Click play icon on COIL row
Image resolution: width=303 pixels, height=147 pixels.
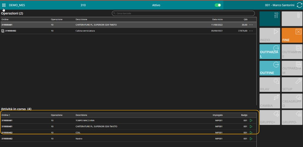[251, 132]
